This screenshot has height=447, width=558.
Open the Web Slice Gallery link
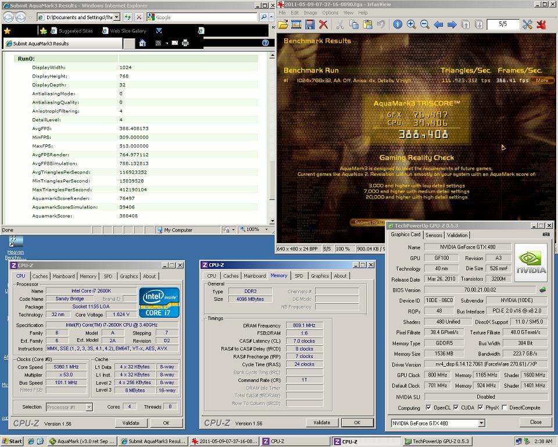[x=124, y=31]
